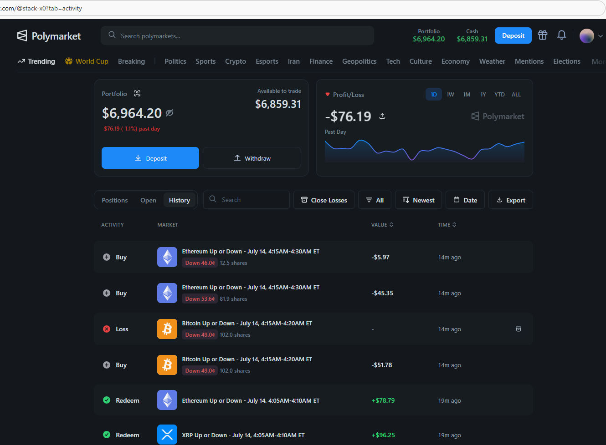
Task: Click the Close Losses button
Action: [x=324, y=200]
